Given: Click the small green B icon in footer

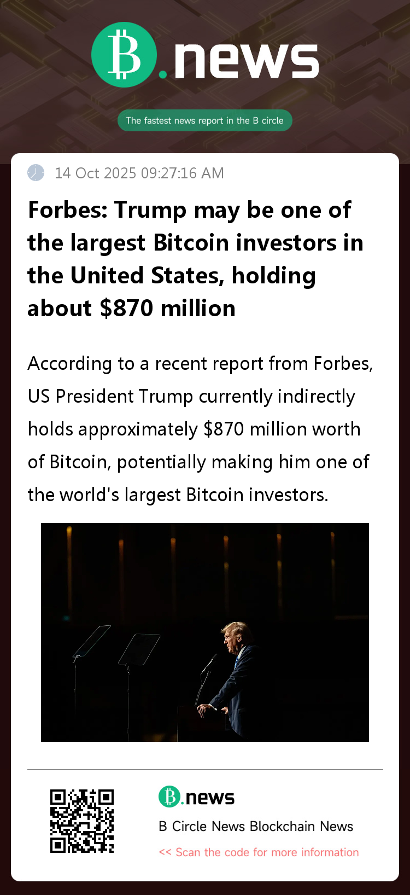Looking at the screenshot, I should [169, 797].
